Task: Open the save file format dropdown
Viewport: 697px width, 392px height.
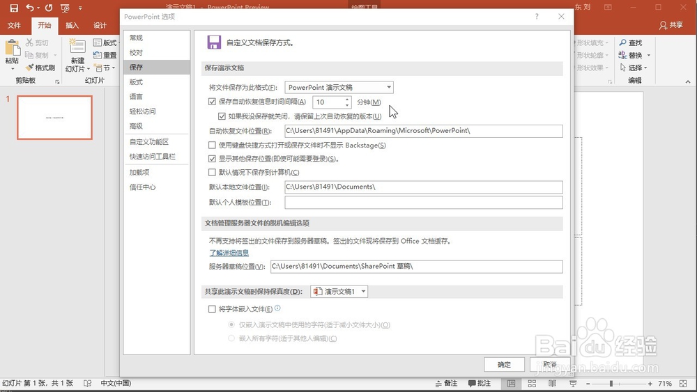Action: click(x=339, y=88)
